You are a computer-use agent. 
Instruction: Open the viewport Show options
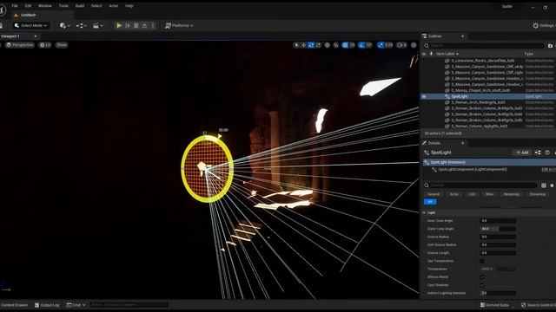click(x=62, y=45)
